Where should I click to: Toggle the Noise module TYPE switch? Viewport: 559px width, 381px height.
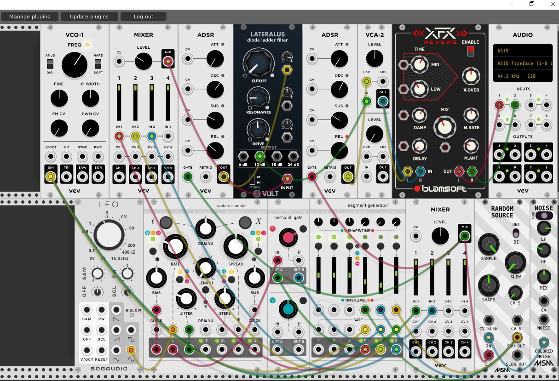point(544,216)
